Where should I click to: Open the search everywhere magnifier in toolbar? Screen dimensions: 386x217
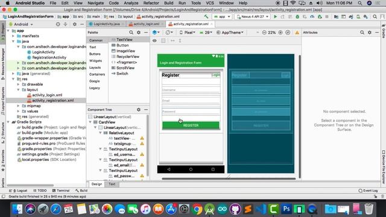pos(375,17)
